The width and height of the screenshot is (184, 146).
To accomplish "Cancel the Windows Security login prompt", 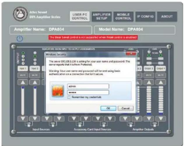I will pos(126,108).
